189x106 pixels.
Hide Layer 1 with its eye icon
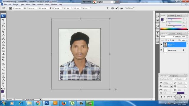[161, 45]
